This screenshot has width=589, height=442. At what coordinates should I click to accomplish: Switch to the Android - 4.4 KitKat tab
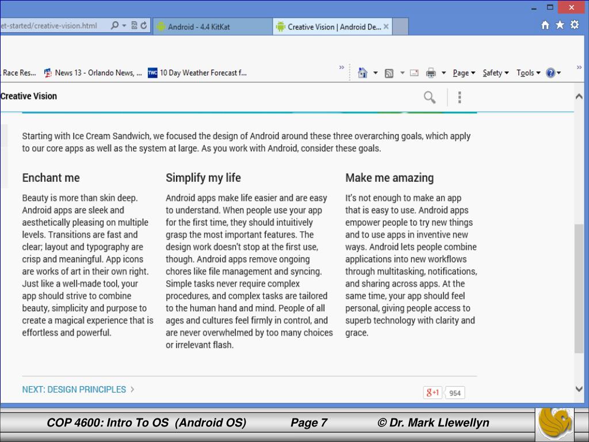[213, 26]
